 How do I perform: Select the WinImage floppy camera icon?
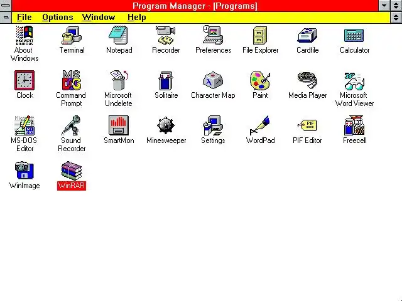(24, 170)
